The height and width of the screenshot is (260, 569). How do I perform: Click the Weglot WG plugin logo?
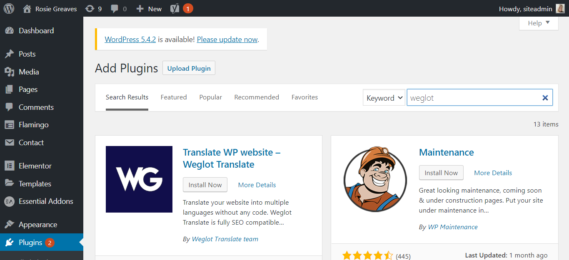pyautogui.click(x=139, y=179)
